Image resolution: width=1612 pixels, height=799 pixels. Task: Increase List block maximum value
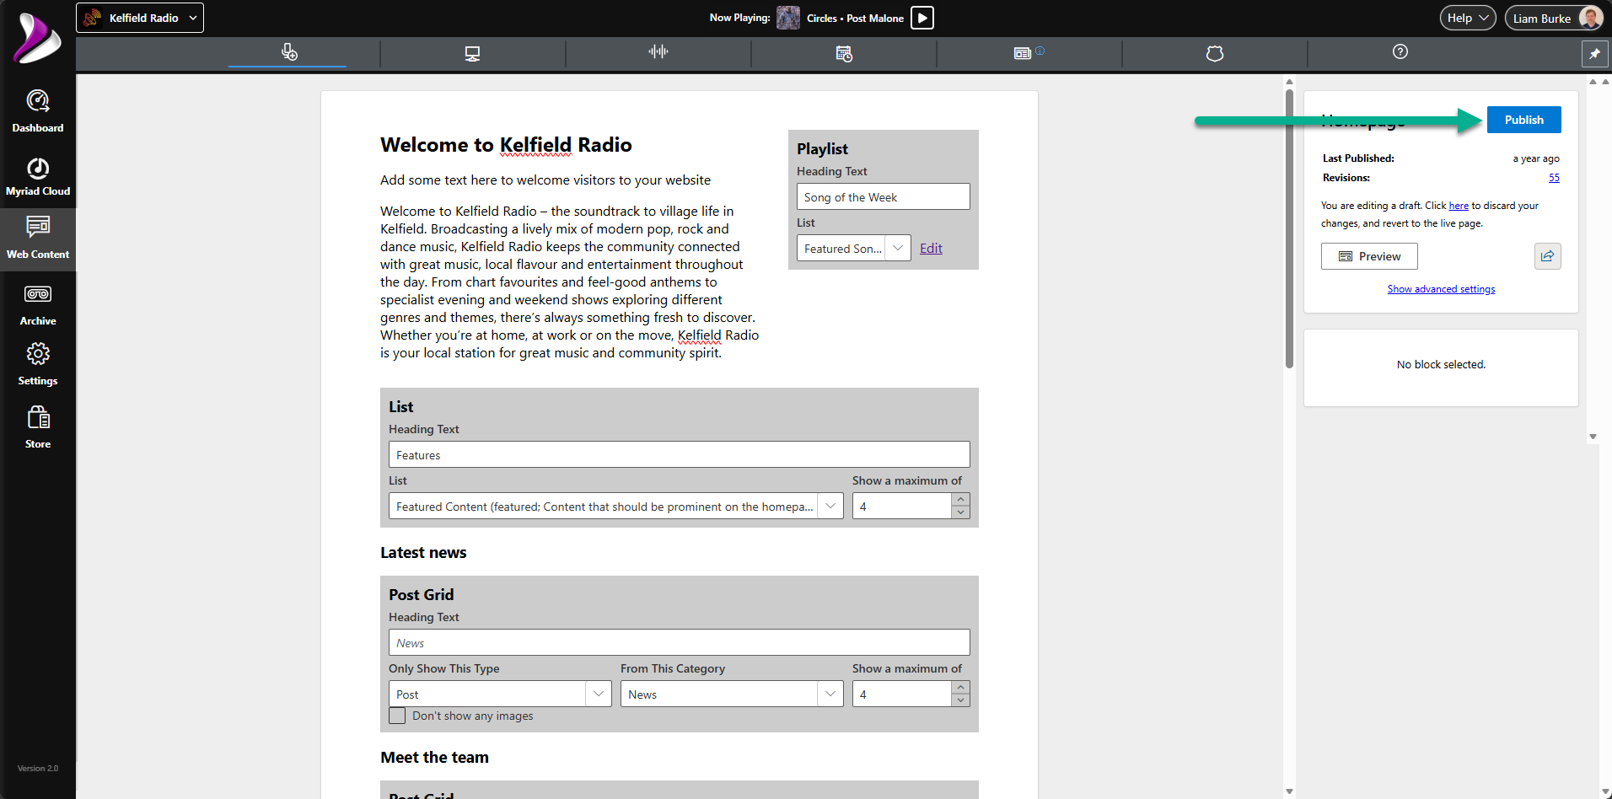[x=960, y=500]
